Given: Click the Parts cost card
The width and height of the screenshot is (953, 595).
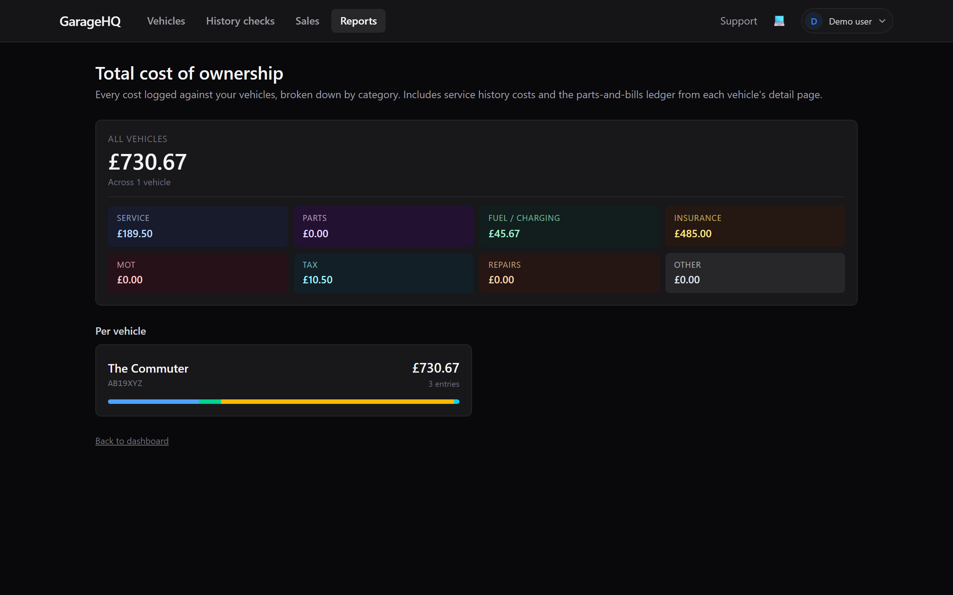Looking at the screenshot, I should pyautogui.click(x=383, y=226).
